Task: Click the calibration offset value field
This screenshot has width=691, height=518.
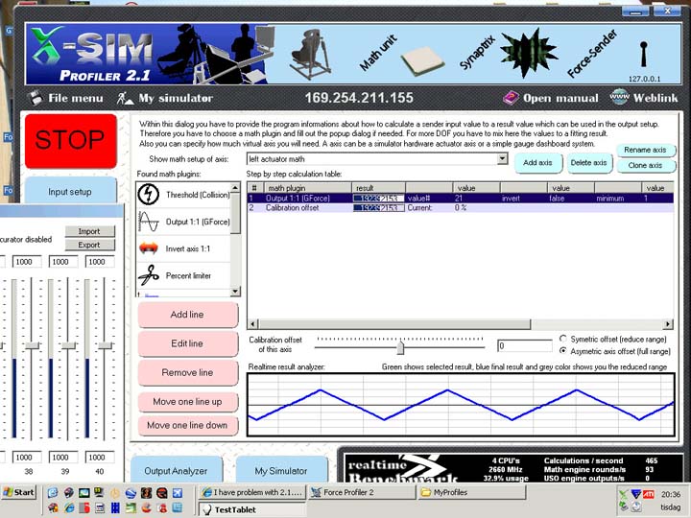Action: 523,346
